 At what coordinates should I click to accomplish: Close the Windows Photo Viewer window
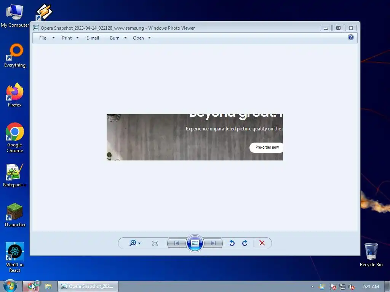(351, 28)
